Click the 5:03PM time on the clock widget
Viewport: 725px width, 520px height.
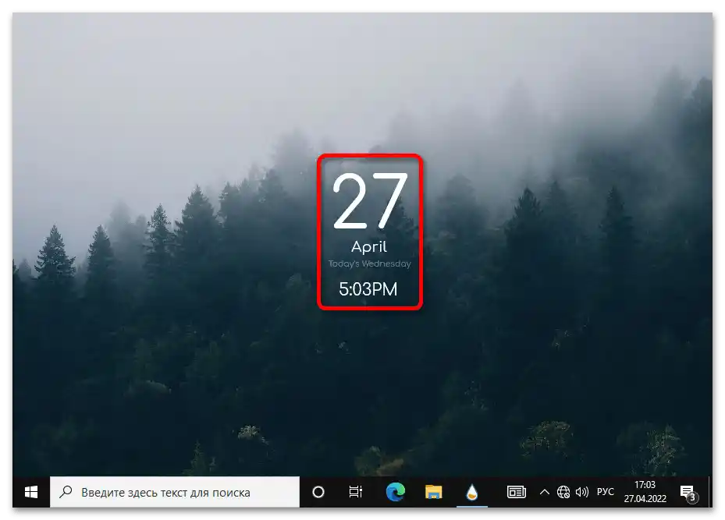[368, 289]
